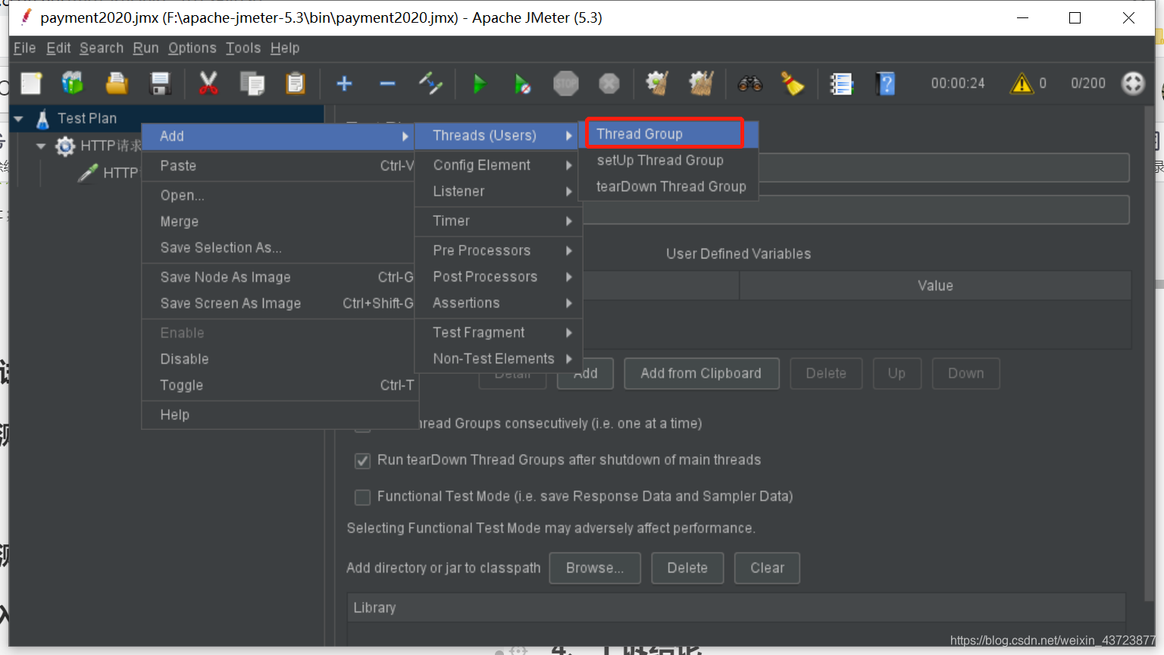Viewport: 1164px width, 655px height.
Task: Open the Run menu
Action: pos(145,48)
